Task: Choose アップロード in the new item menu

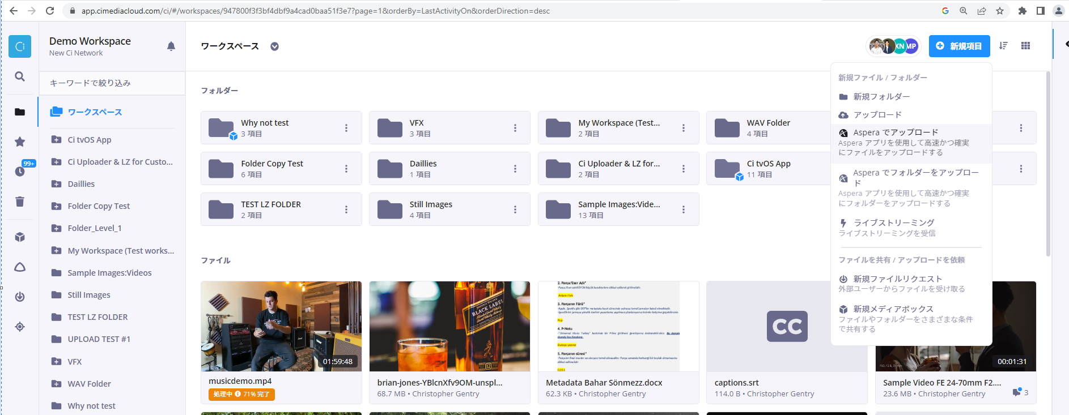Action: pos(911,115)
